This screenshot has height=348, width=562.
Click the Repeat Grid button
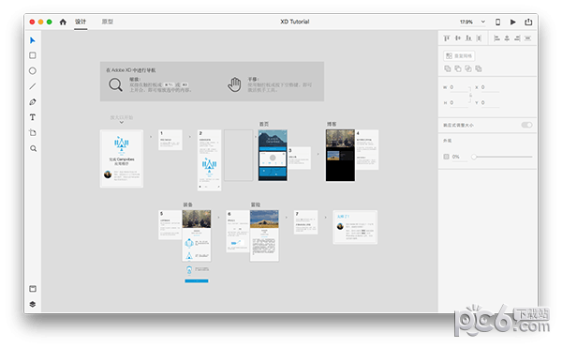coord(459,56)
